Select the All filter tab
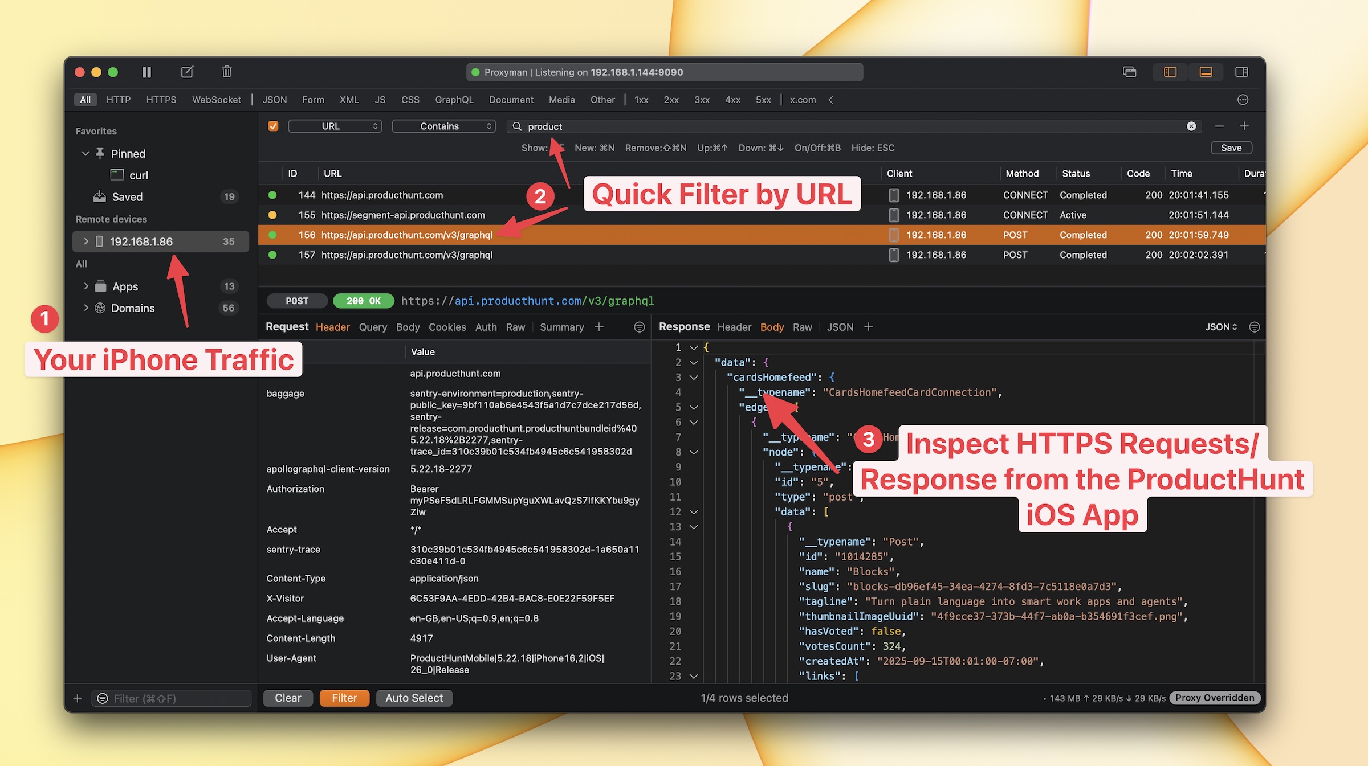The image size is (1368, 766). (85, 100)
